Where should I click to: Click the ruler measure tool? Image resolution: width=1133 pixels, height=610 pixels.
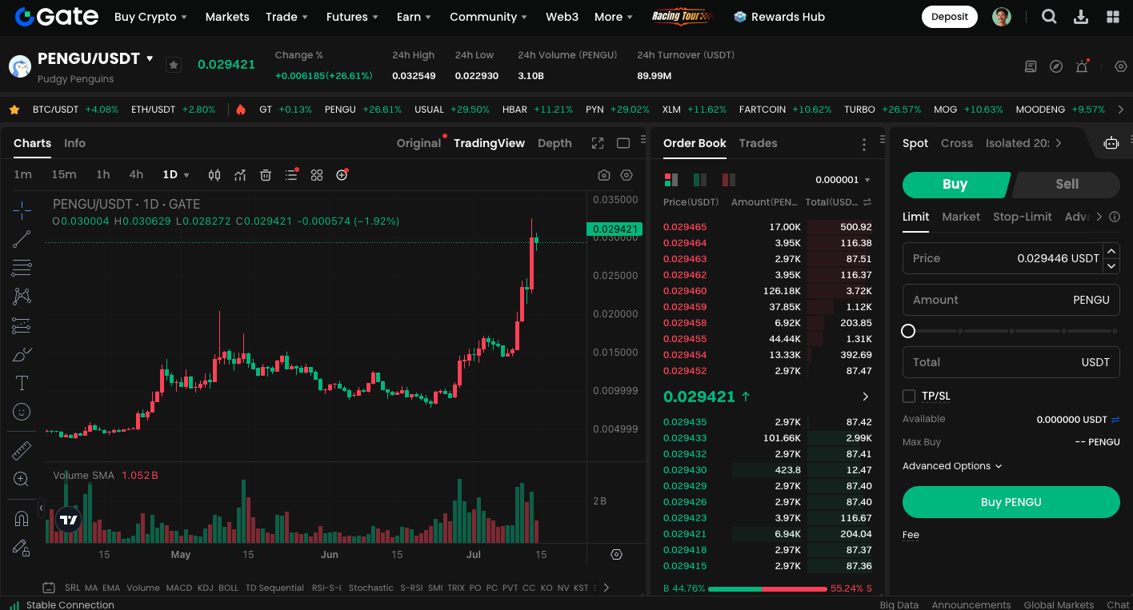point(22,451)
